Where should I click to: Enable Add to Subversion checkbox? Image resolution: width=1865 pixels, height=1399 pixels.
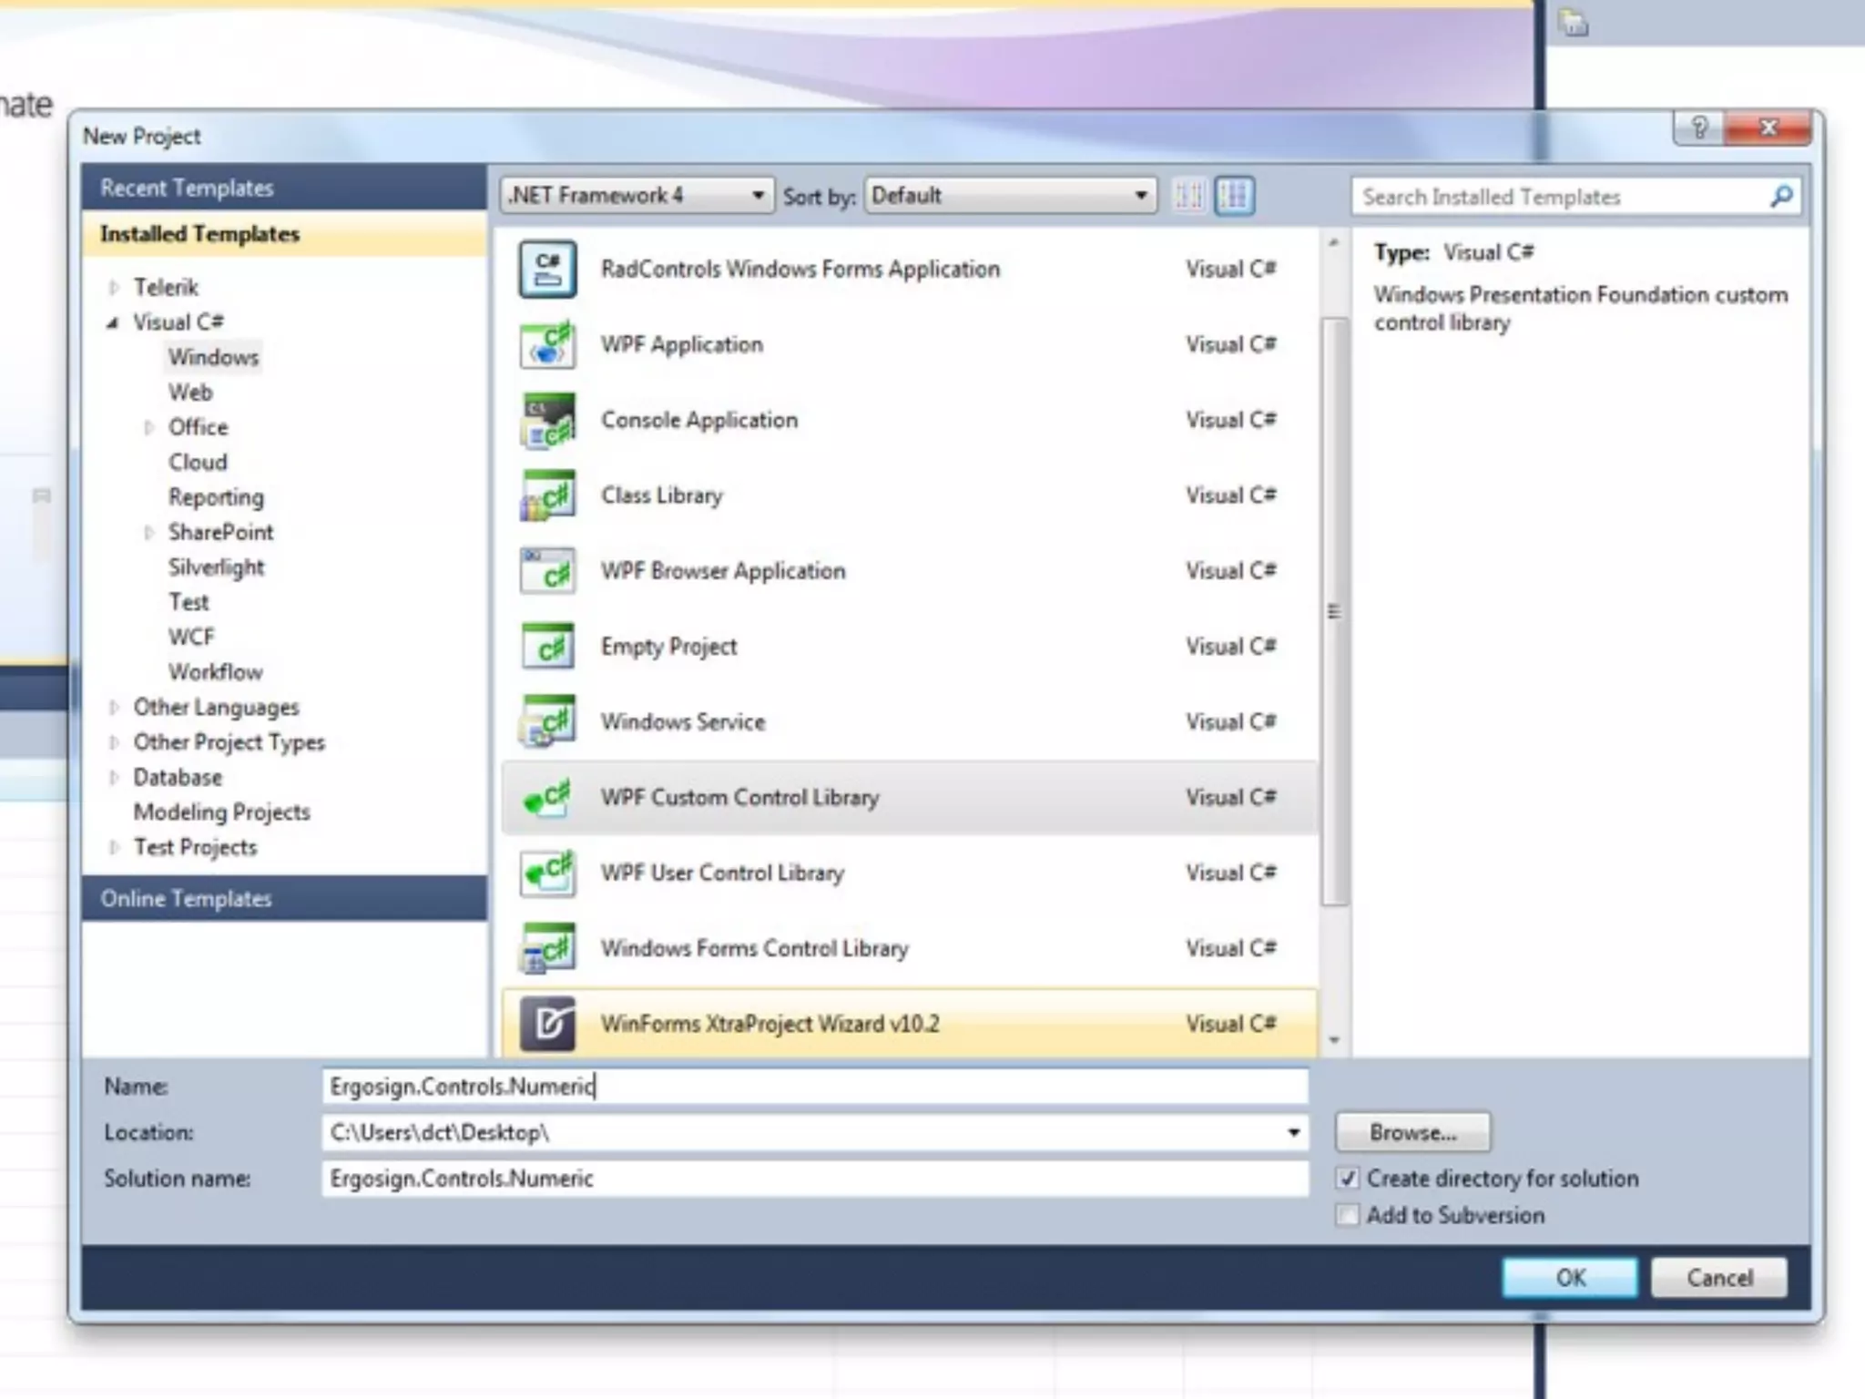click(x=1348, y=1215)
